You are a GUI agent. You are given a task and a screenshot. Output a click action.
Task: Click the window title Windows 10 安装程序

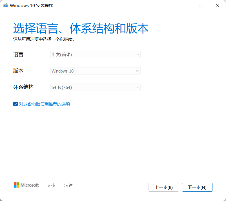[32, 5]
